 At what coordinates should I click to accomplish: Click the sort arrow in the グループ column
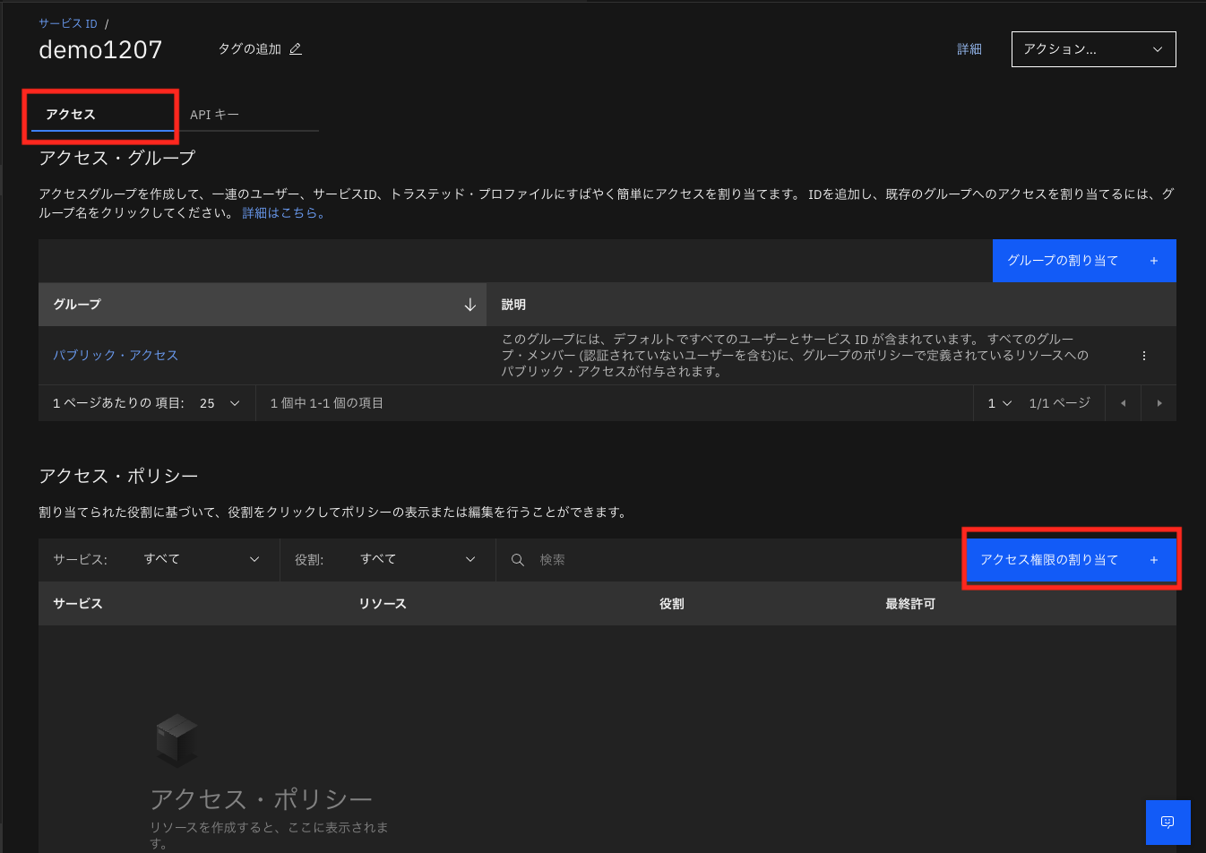pyautogui.click(x=469, y=305)
